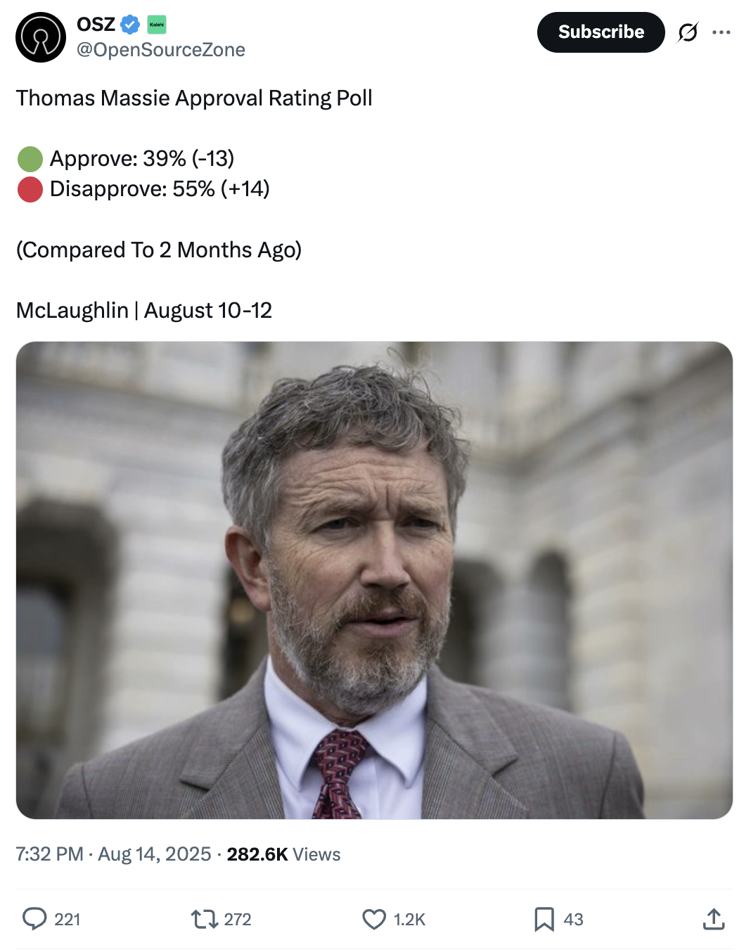The width and height of the screenshot is (751, 952).
Task: Click the 43 bookmarks count
Action: [573, 920]
